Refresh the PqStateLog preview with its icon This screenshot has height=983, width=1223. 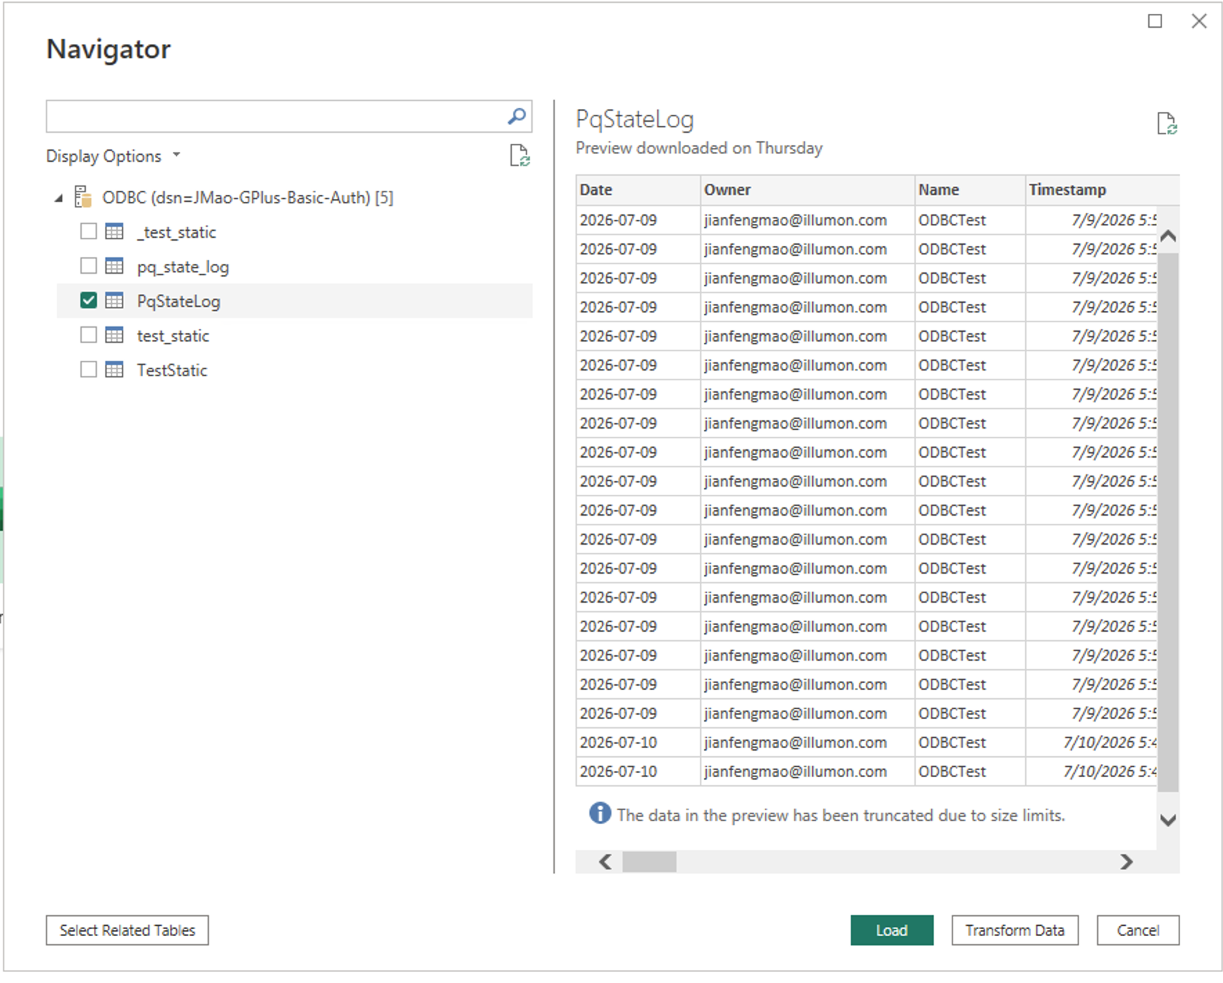tap(1167, 124)
